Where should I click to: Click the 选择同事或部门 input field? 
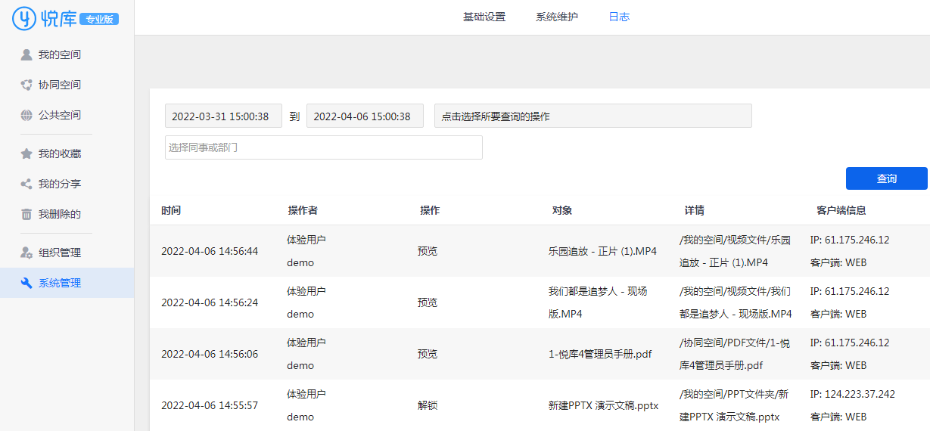click(x=323, y=147)
